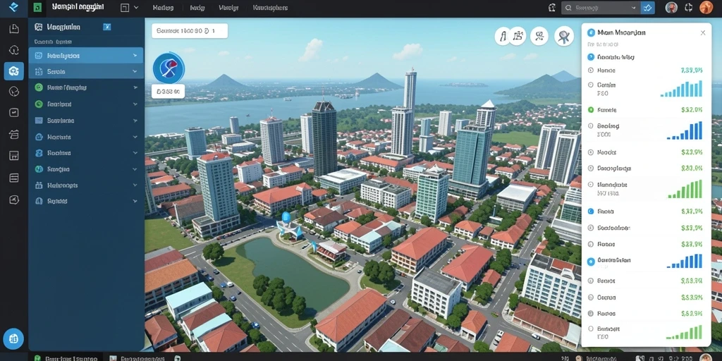The image size is (722, 361).
Task: Click the cloud refresh icon in left sidebar
Action: click(x=14, y=50)
